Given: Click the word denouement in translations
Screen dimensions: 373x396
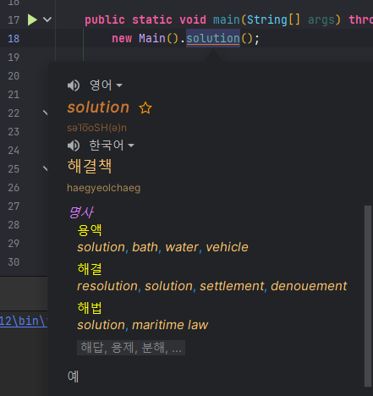Looking at the screenshot, I should click(x=309, y=286).
